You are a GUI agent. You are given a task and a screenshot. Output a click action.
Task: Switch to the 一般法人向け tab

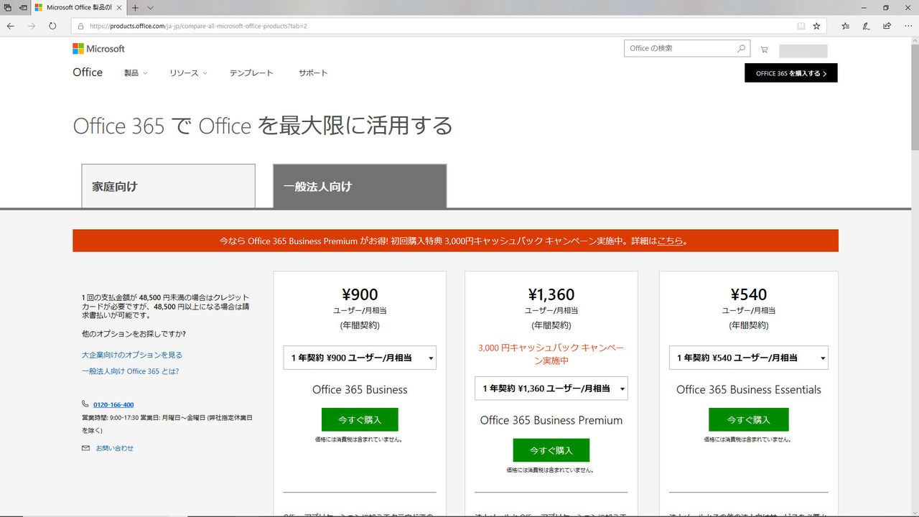[x=360, y=186]
